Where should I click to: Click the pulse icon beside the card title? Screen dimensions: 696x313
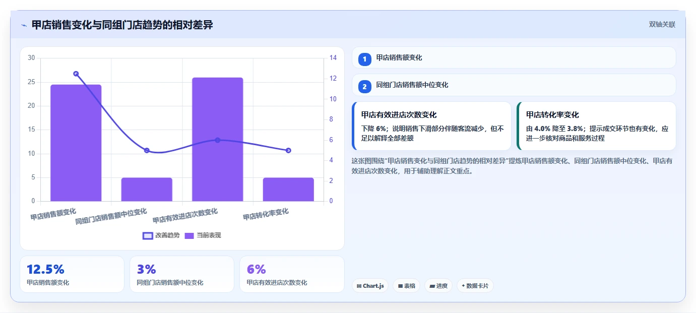[24, 25]
